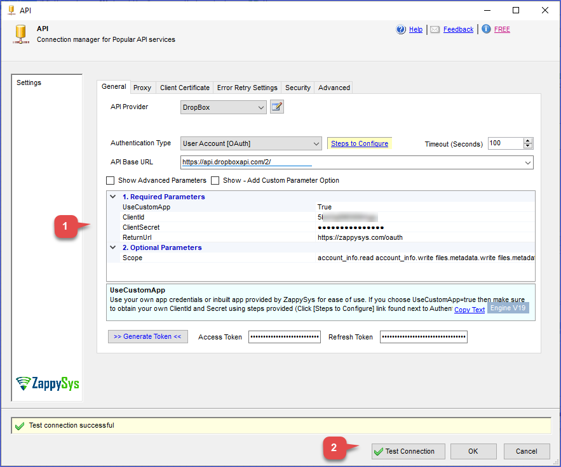Increase the Timeout seconds value
This screenshot has width=561, height=467.
pos(528,141)
